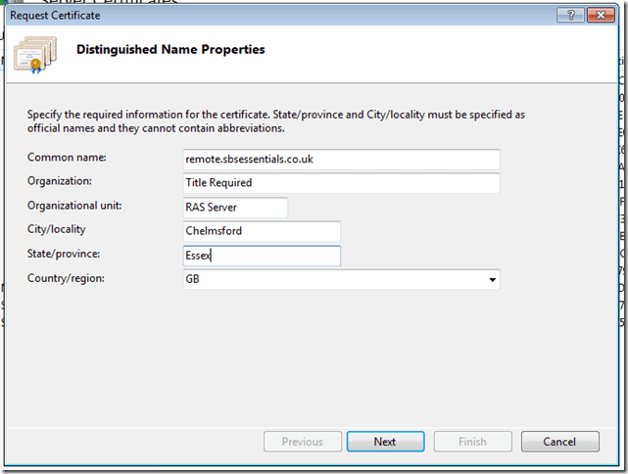The image size is (628, 474).
Task: Click the Common name text field
Action: [342, 159]
